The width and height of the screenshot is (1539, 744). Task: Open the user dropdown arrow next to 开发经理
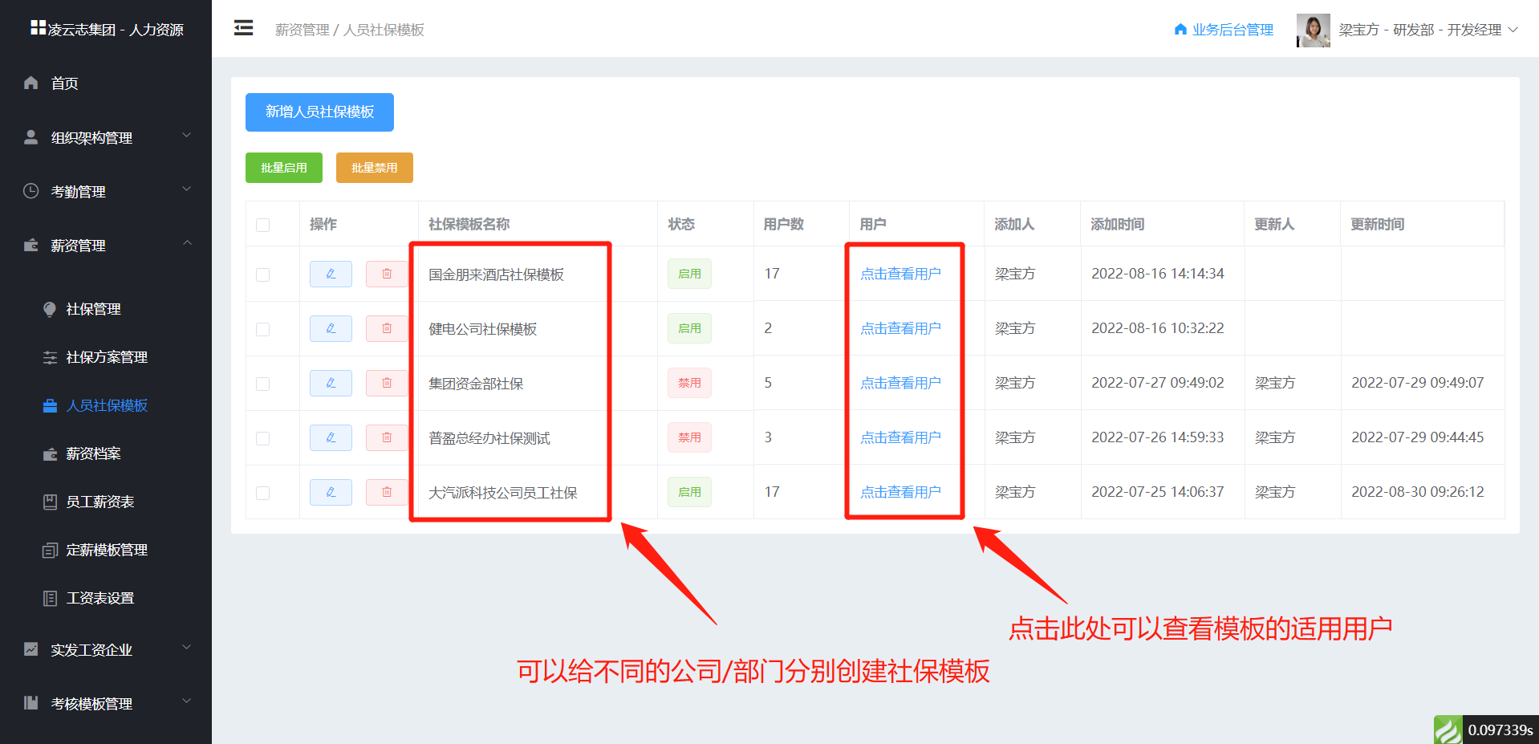(1513, 30)
